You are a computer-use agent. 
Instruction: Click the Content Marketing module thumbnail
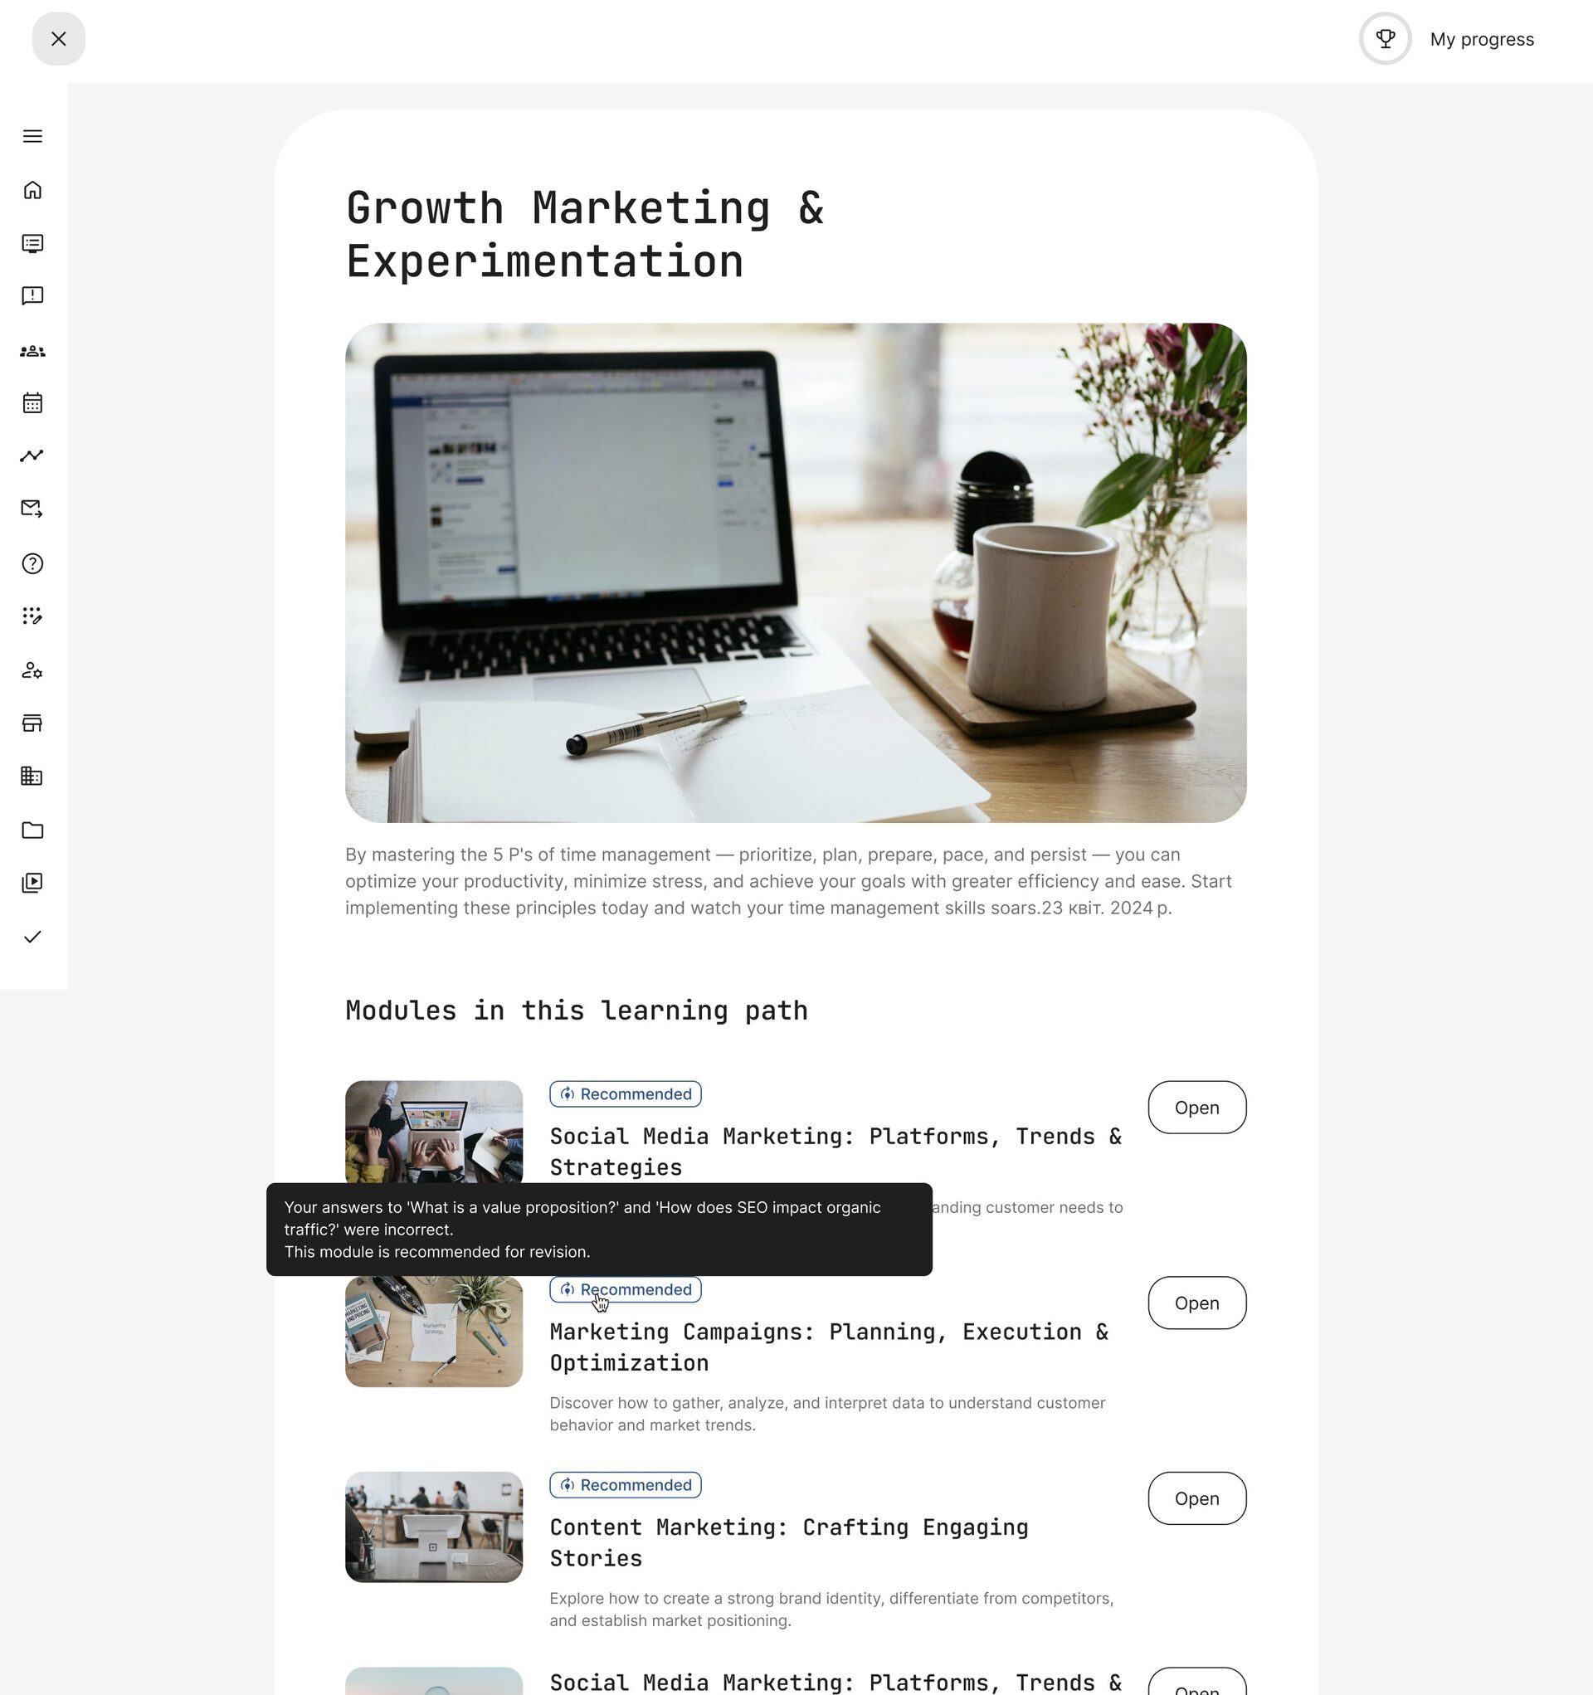(434, 1527)
